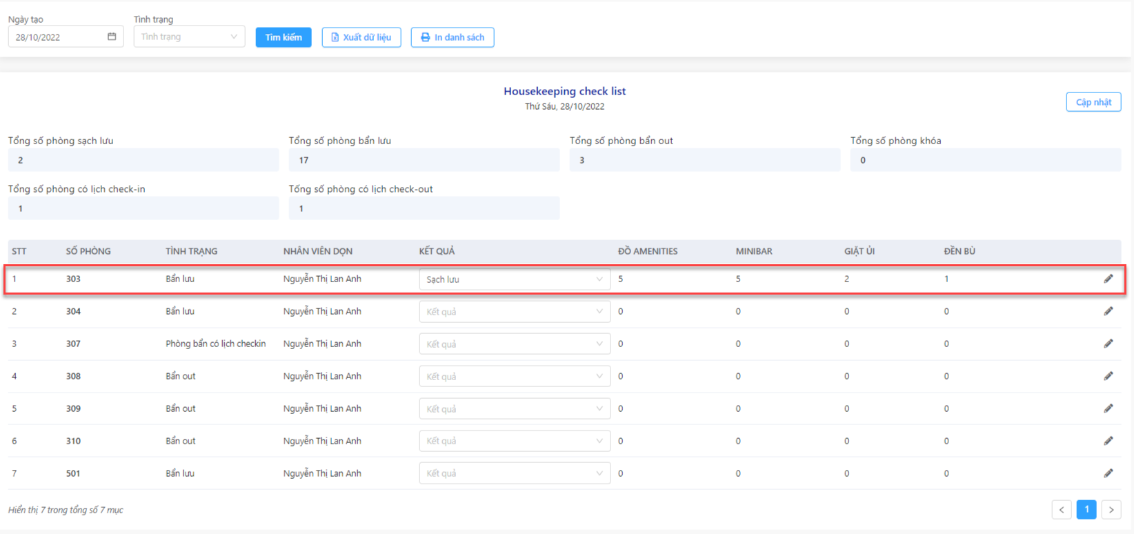
Task: Click the Tìm kiếm search button
Action: (283, 37)
